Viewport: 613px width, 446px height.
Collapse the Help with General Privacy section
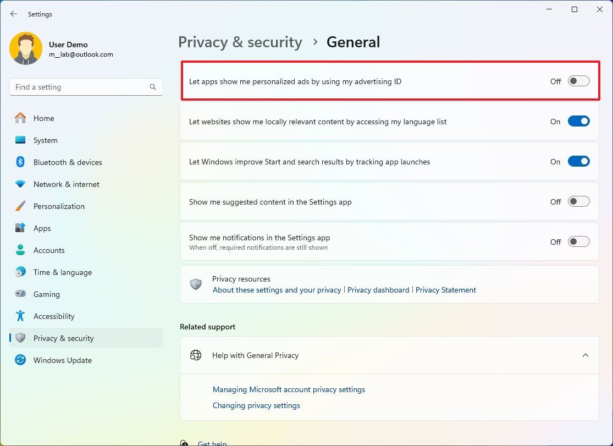pyautogui.click(x=586, y=355)
